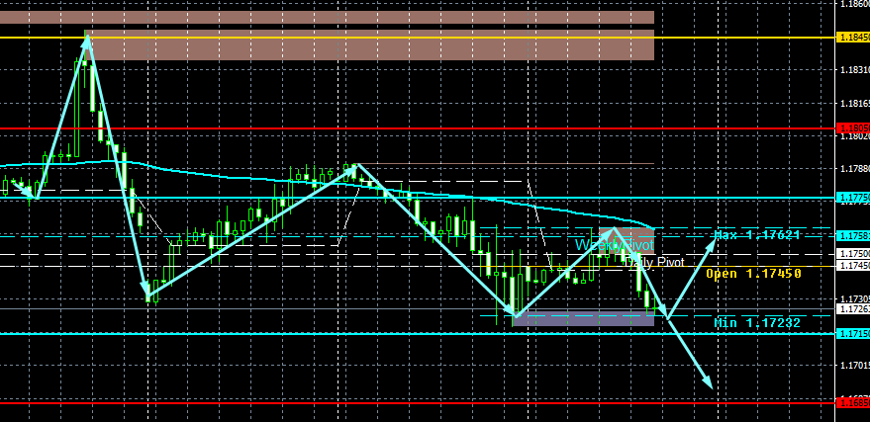Click the 1.18165 price scale value

[855, 103]
